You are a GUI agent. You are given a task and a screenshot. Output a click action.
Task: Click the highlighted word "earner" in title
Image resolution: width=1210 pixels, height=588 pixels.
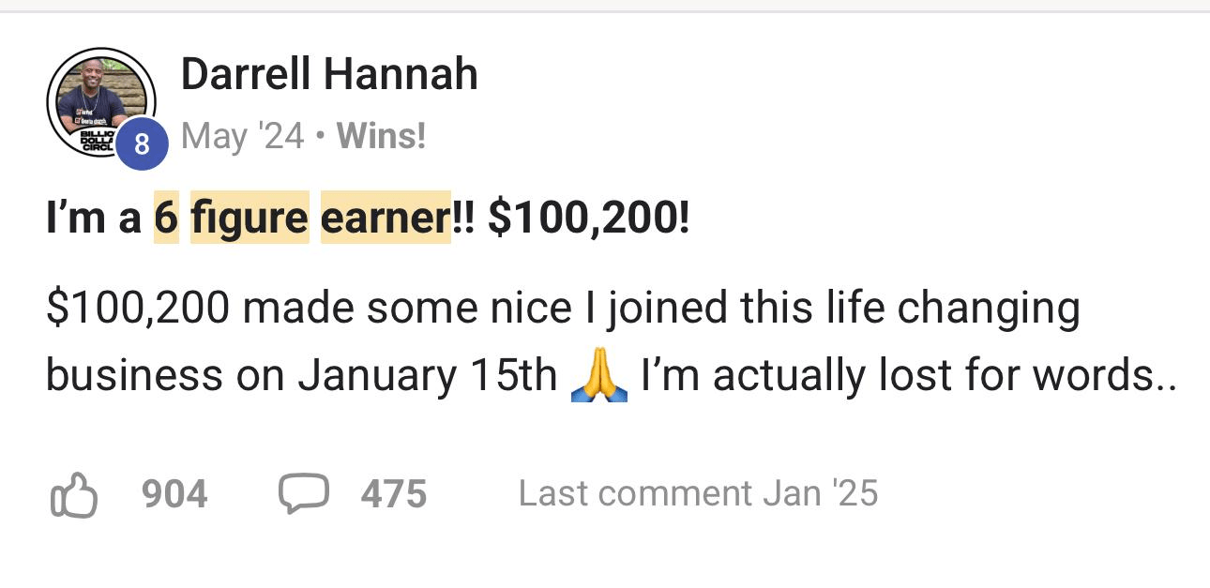pos(385,219)
